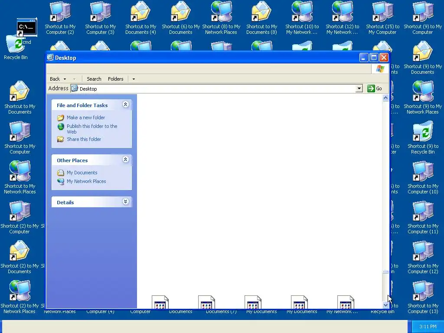Click the Address field showing Desktop
Image resolution: width=444 pixels, height=333 pixels.
(x=213, y=88)
